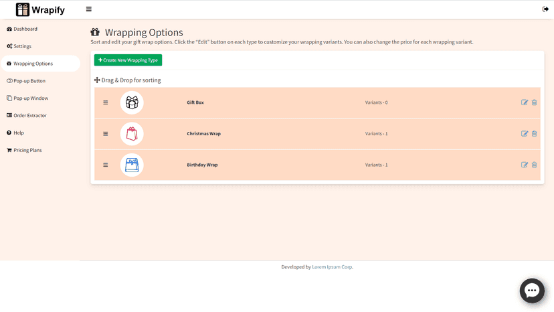Screen dimensions: 554x312
Task: Delete the Gift Box wrapping type
Action: point(534,102)
